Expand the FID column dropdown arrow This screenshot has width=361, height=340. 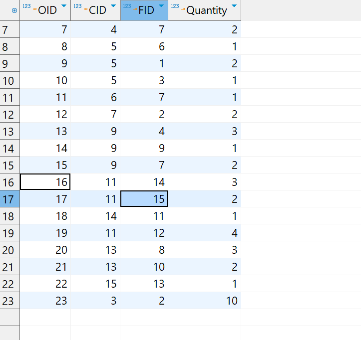tap(161, 6)
